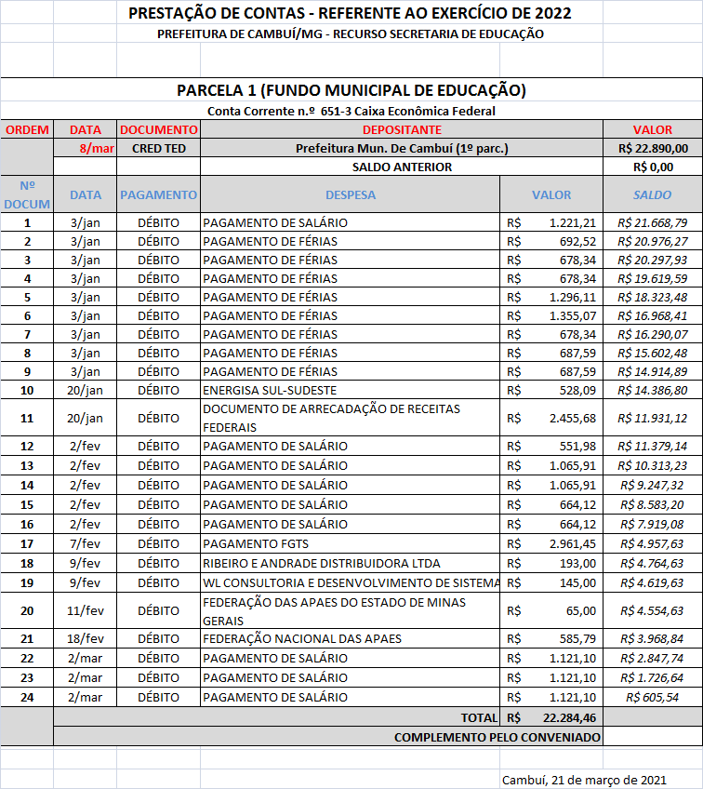Click document number '9' cell

27,371
